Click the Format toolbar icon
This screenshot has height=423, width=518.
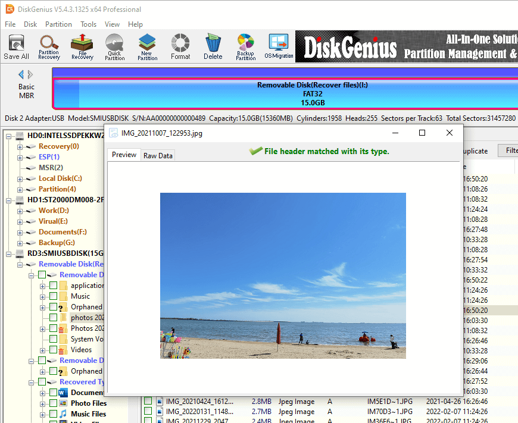point(180,46)
